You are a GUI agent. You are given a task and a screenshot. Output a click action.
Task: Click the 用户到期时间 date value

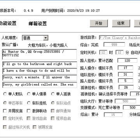click(83, 10)
